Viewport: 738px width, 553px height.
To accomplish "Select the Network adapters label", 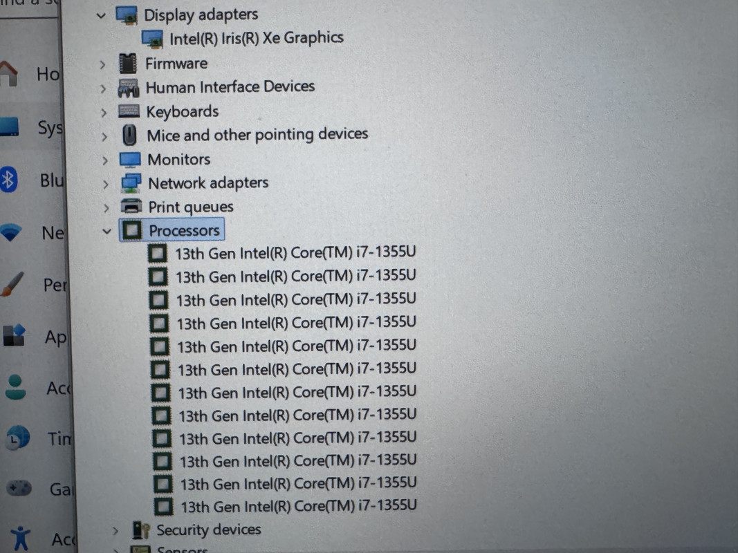I will (208, 183).
